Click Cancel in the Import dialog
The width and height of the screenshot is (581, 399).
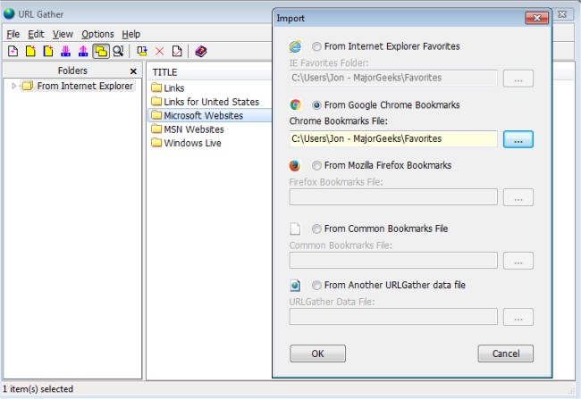505,353
